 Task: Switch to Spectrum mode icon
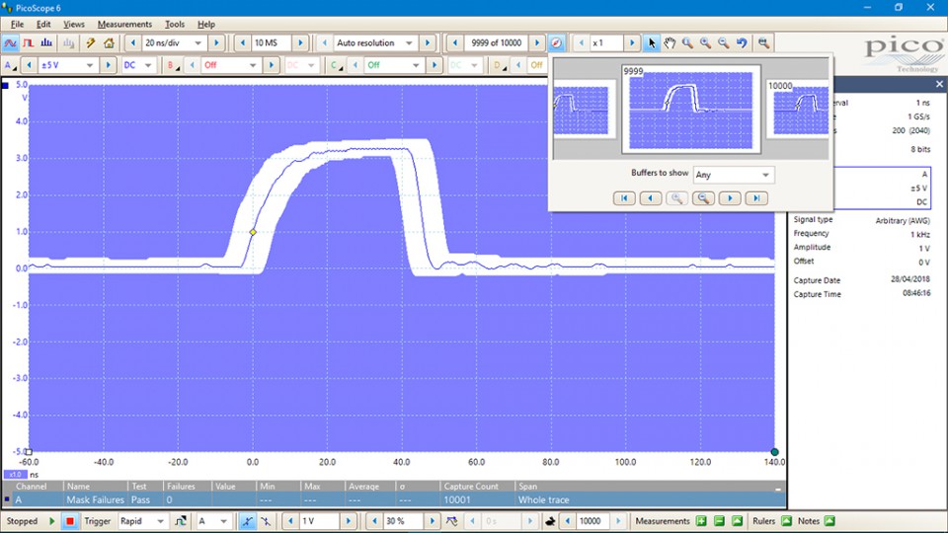(47, 43)
